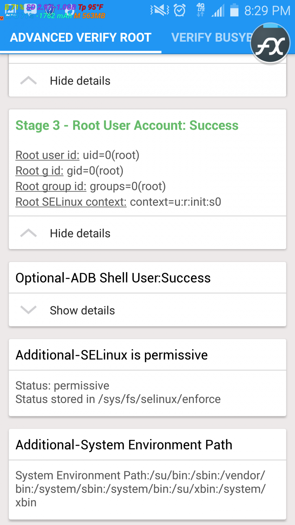
Task: Tap the floating FX file explorer icon
Action: click(270, 44)
